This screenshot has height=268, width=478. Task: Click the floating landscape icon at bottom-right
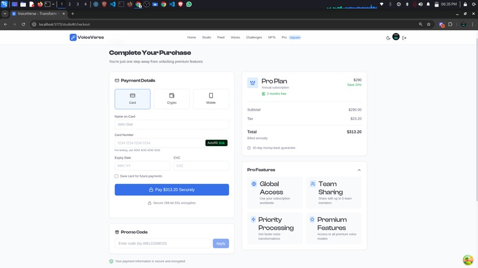click(468, 260)
